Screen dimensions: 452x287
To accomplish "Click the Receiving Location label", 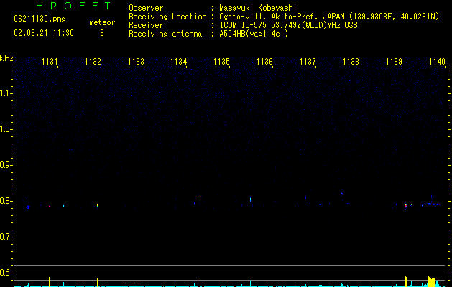I will (167, 17).
